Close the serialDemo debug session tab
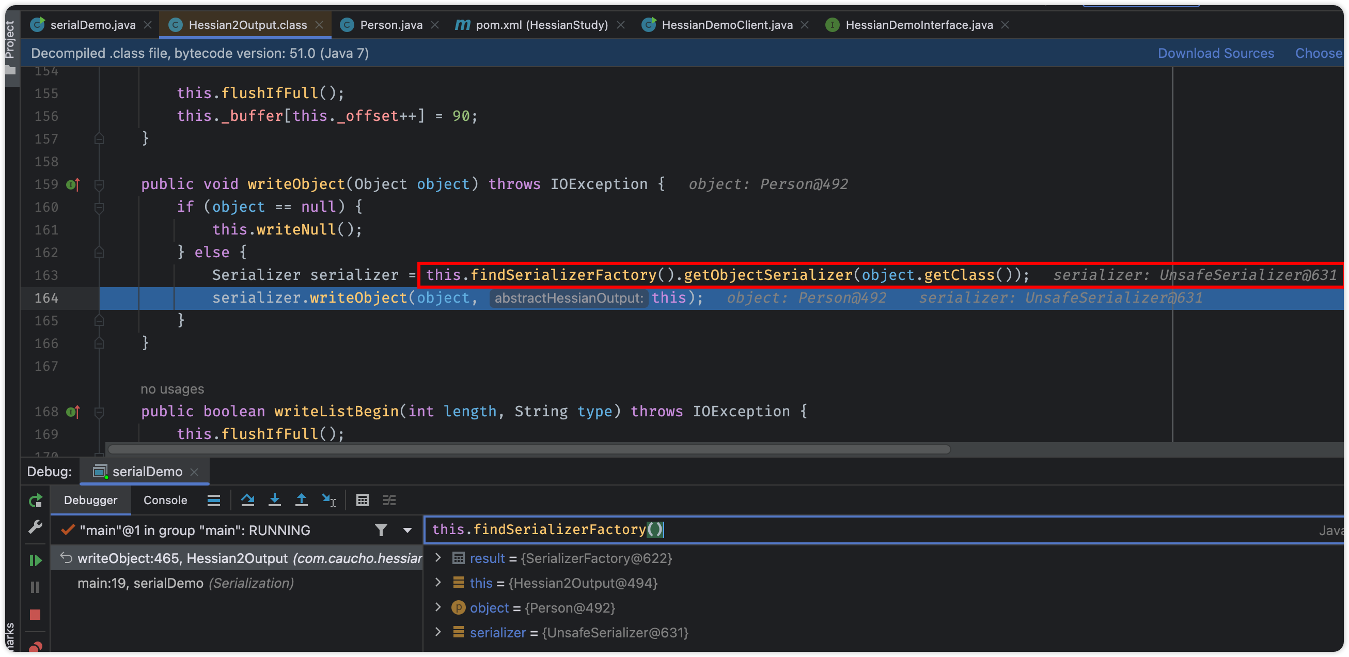1349x657 pixels. (194, 472)
